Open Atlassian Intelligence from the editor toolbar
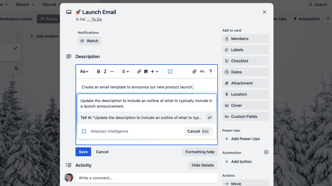The width and height of the screenshot is (332, 186). coord(170,71)
